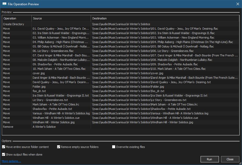Viewport: 242px width, 165px height.
Task: Select 10. Mark Isham flac destination entry
Action: point(149,69)
